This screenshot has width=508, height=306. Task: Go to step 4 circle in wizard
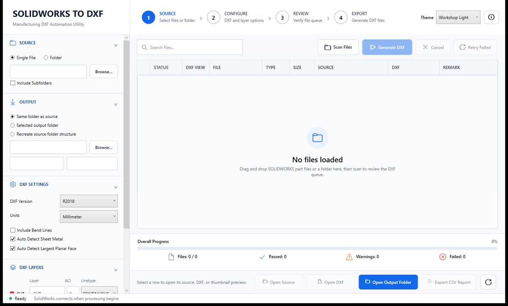point(341,17)
